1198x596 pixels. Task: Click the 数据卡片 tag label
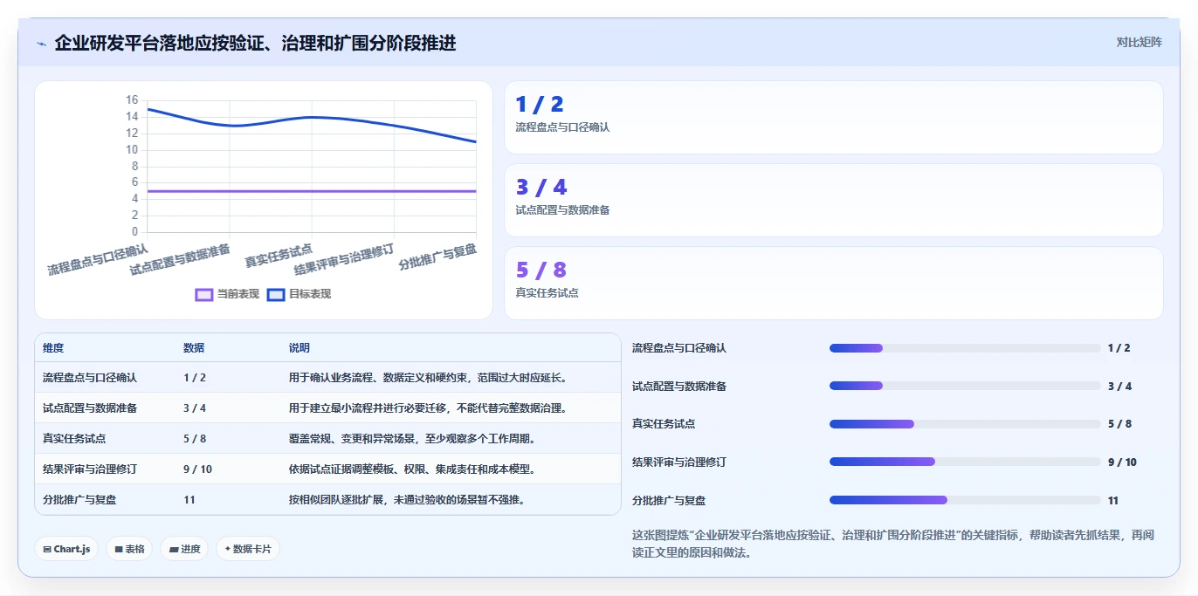click(x=252, y=549)
